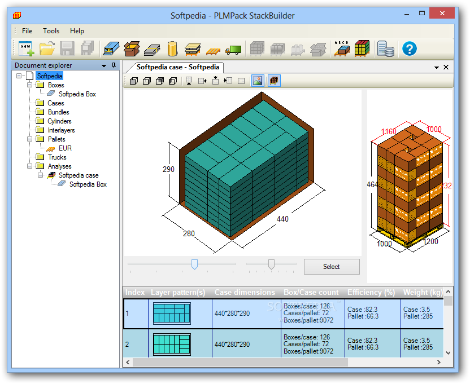Select the second corner view cube icon

click(147, 81)
